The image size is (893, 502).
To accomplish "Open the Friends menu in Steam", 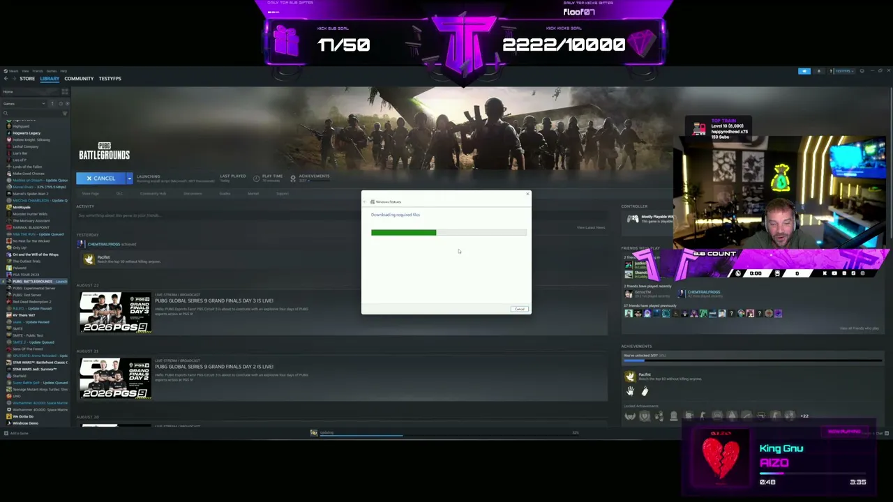I will [38, 71].
